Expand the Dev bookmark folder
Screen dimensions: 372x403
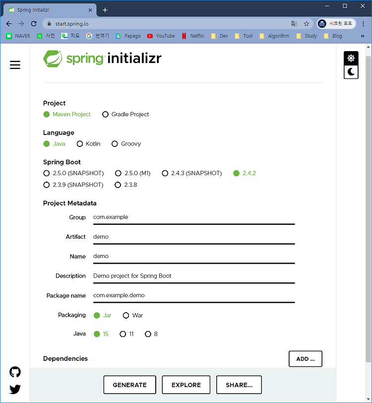pos(220,36)
